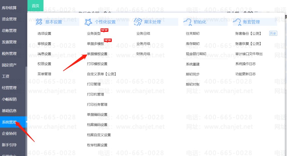Open 打印管理 link
This screenshot has width=287, height=156.
(94, 84)
